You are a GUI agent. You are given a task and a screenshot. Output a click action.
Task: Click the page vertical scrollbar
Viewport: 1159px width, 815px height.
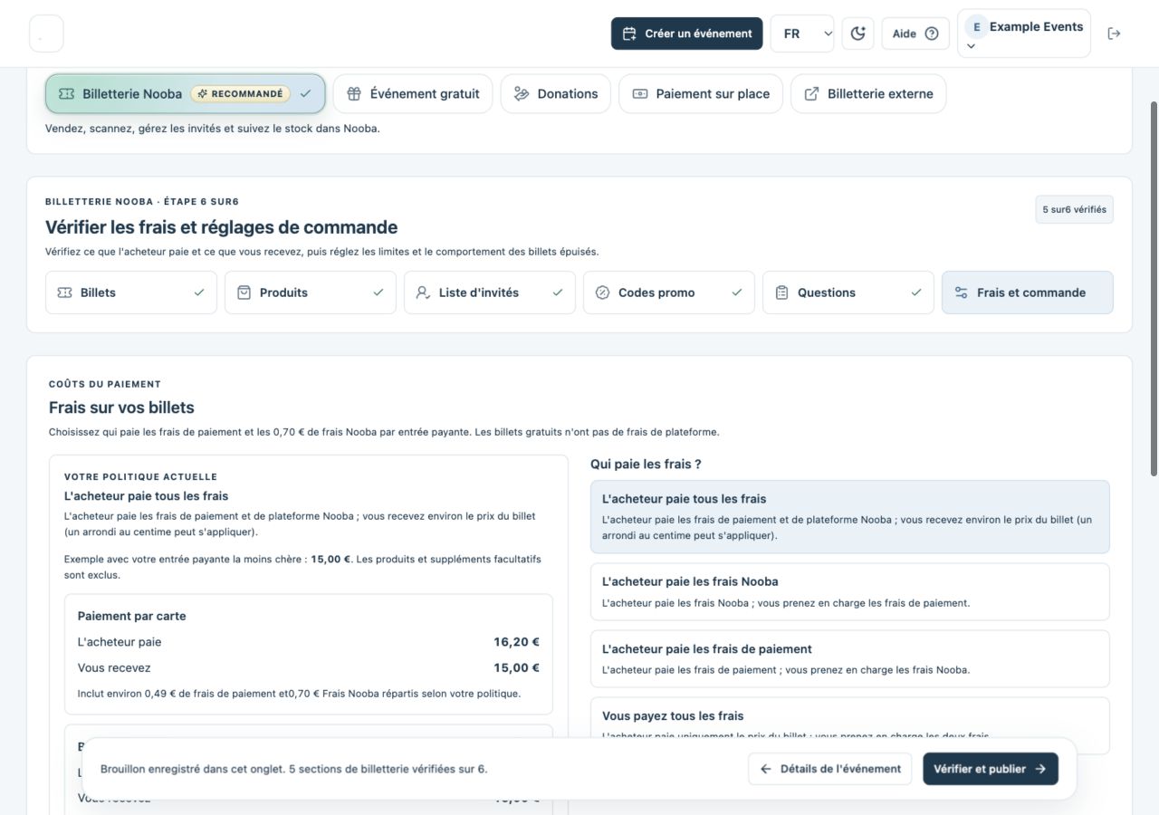(x=1153, y=290)
